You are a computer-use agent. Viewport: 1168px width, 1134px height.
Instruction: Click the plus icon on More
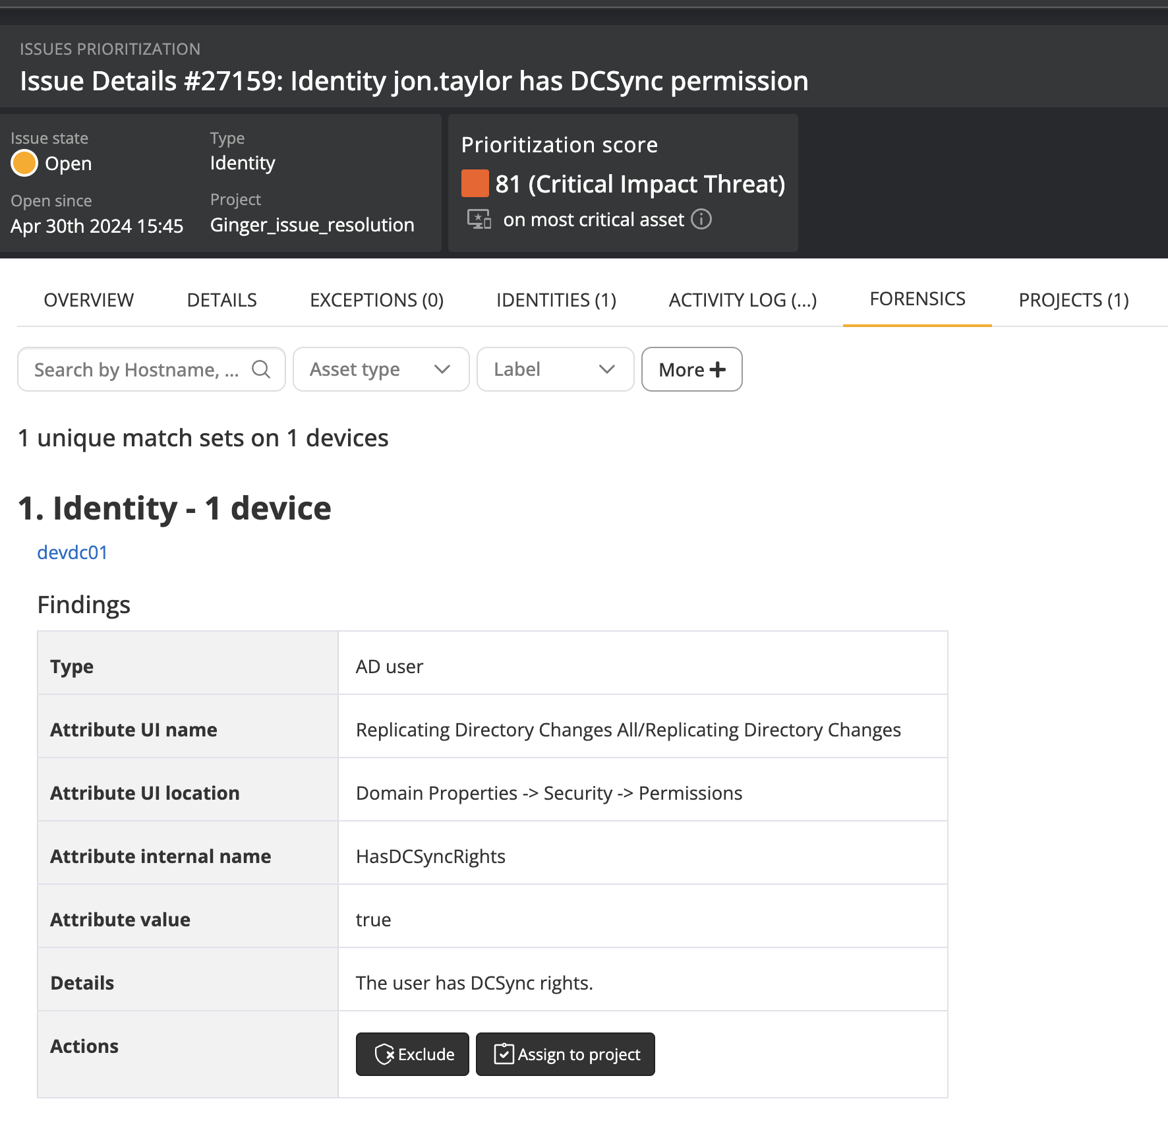[718, 369]
